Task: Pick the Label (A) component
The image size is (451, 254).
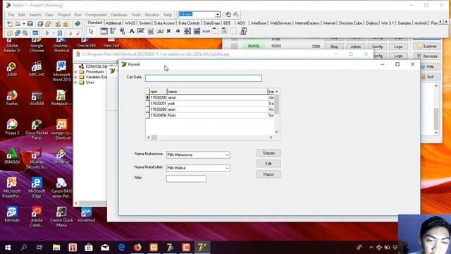Action: pos(132,31)
